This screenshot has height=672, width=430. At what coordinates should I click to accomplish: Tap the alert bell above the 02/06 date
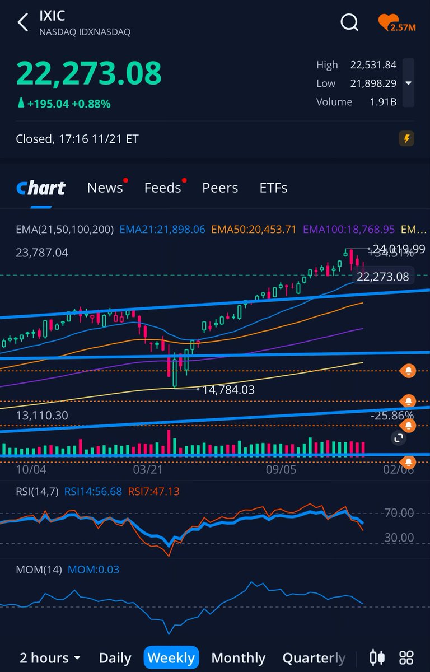[409, 462]
